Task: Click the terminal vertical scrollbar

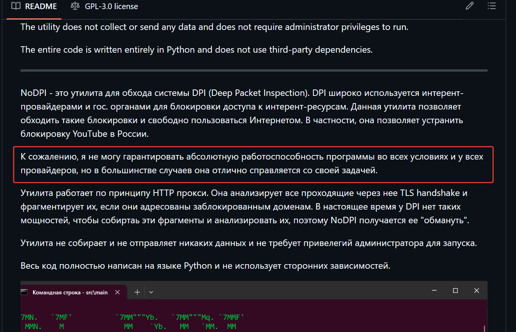Action: pyautogui.click(x=485, y=328)
